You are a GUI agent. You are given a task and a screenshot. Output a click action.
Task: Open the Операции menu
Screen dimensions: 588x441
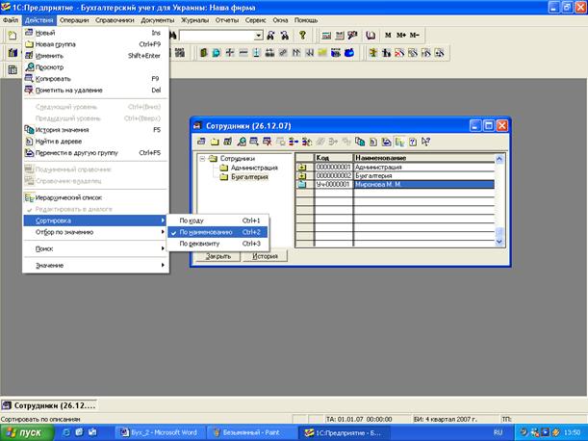coord(74,20)
